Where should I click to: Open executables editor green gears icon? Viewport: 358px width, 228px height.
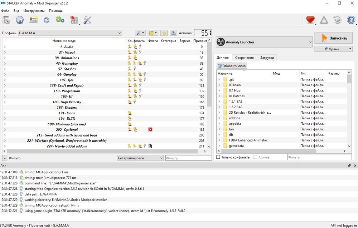60,20
